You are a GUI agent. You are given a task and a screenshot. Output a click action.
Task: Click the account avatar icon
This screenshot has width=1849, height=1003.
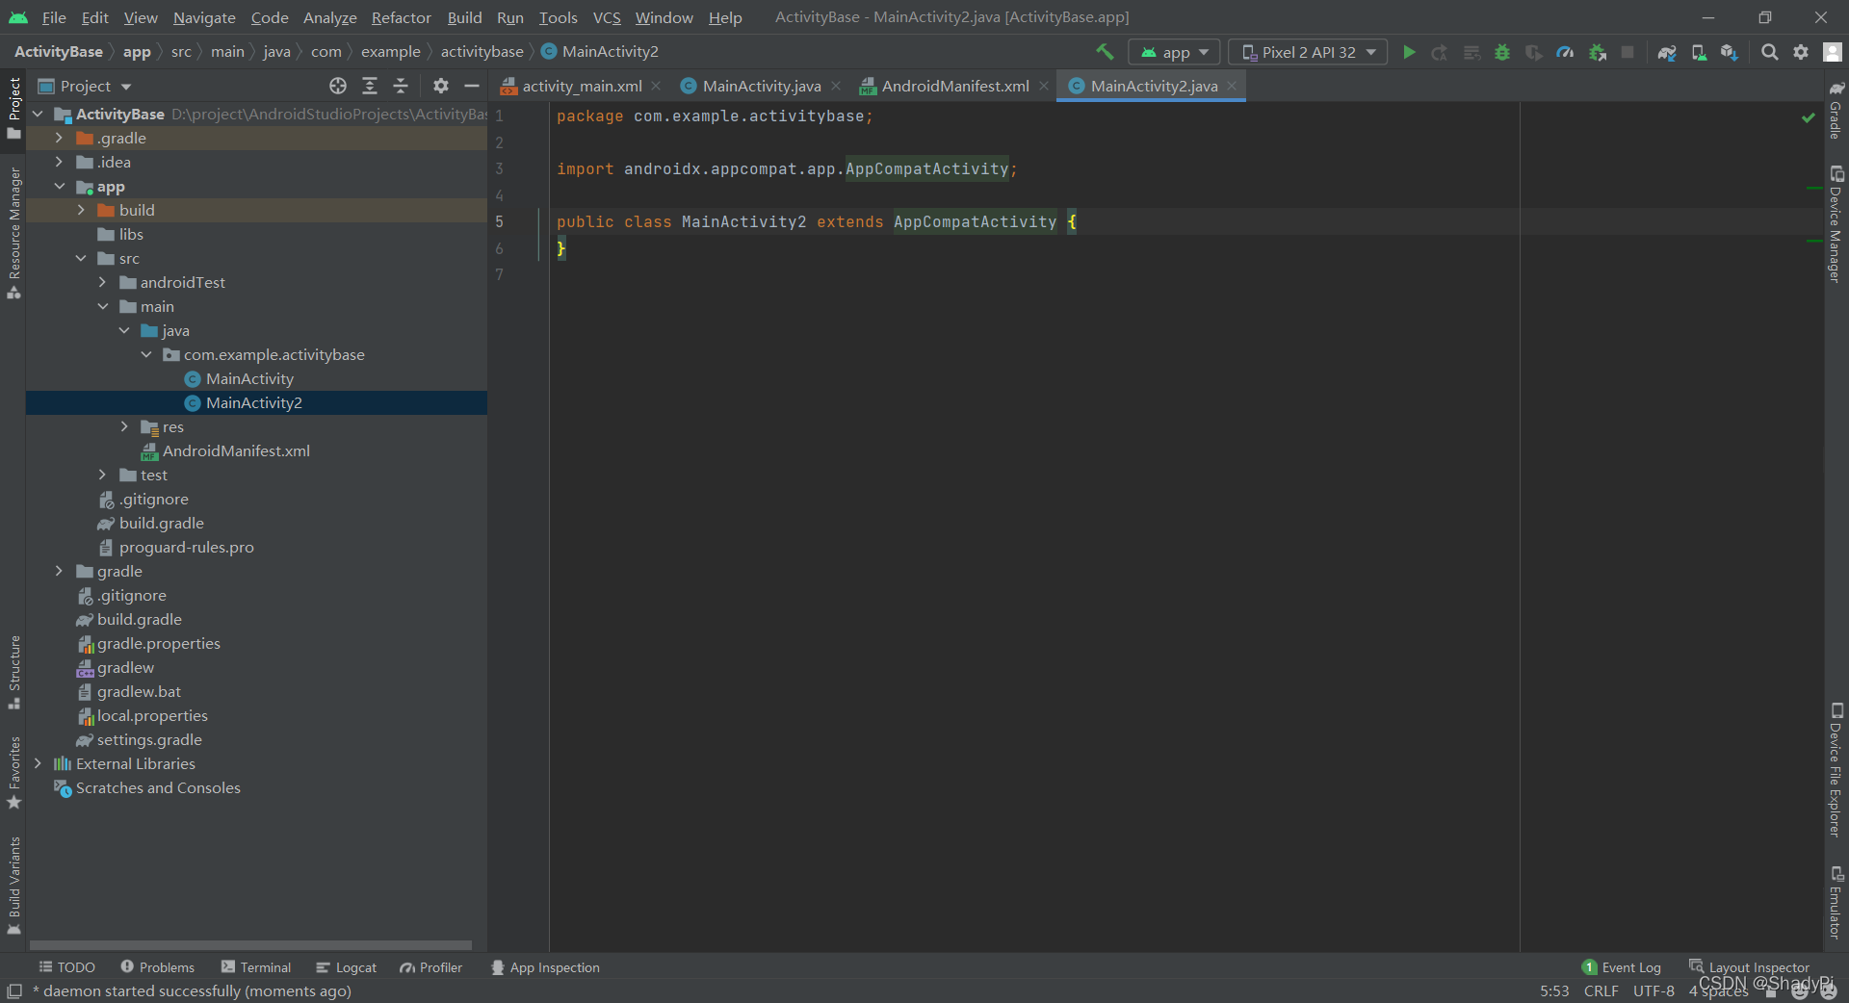point(1833,52)
